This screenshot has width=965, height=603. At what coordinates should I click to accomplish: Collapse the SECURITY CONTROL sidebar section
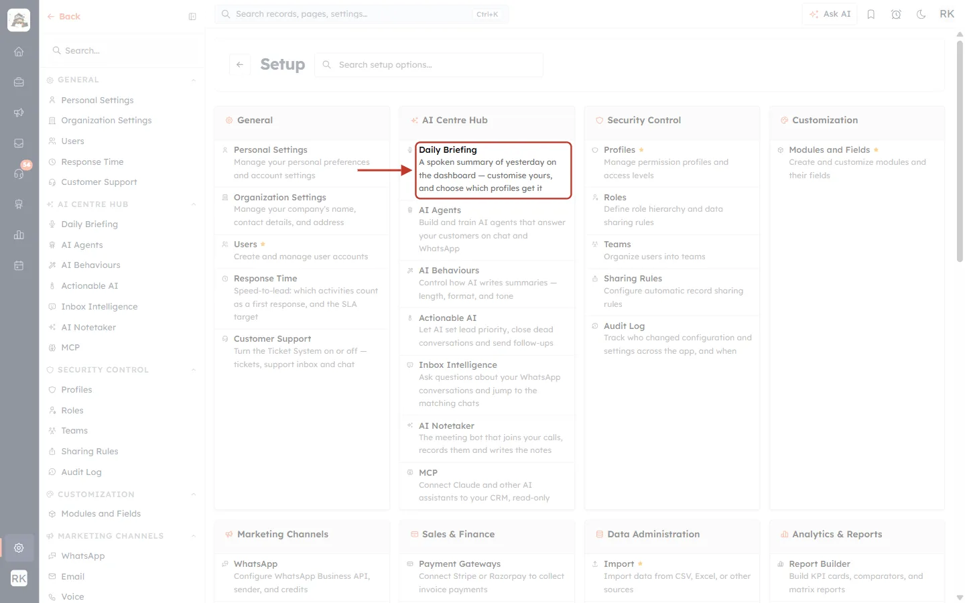194,370
